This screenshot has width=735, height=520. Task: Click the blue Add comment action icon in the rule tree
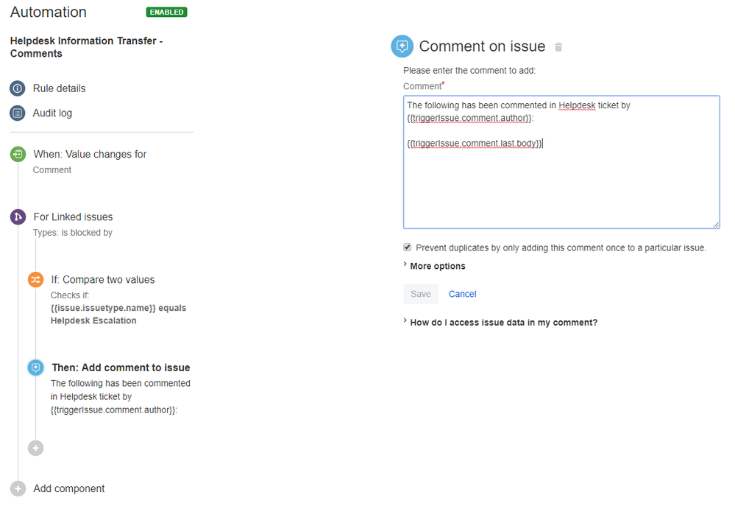click(x=35, y=368)
